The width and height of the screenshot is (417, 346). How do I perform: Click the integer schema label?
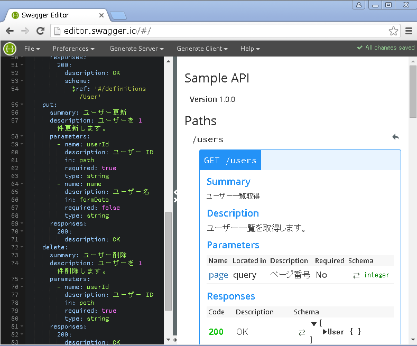(377, 275)
